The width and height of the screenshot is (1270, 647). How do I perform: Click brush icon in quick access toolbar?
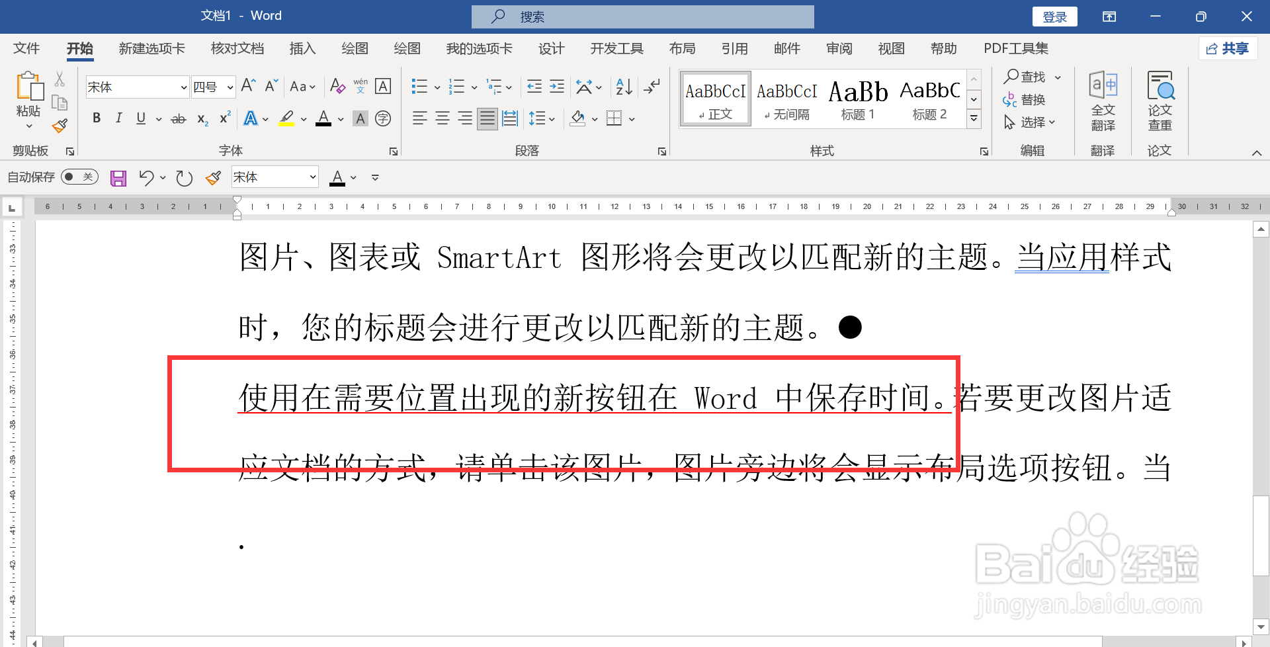pyautogui.click(x=213, y=178)
